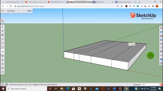Image resolution: width=163 pixels, height=91 pixels.
Task: Open the Styles panel icon
Action: (x=161, y=44)
